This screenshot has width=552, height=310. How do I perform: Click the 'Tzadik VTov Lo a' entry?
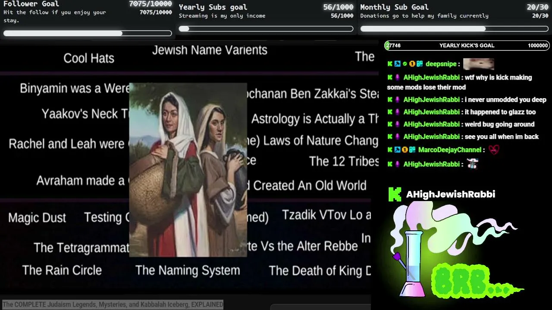point(326,215)
